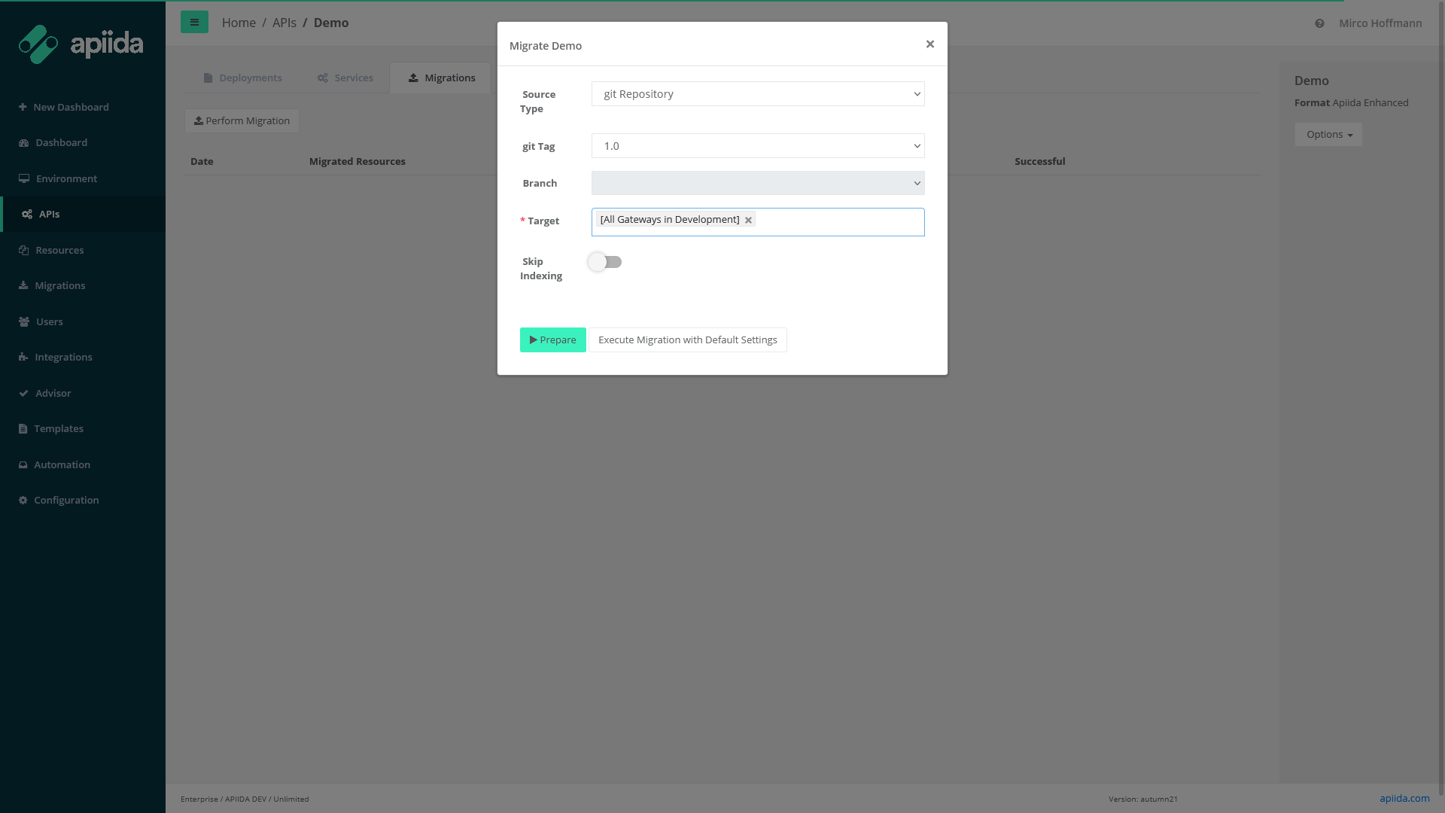The height and width of the screenshot is (813, 1445).
Task: Click Execute Migration with Default Settings
Action: 687,340
